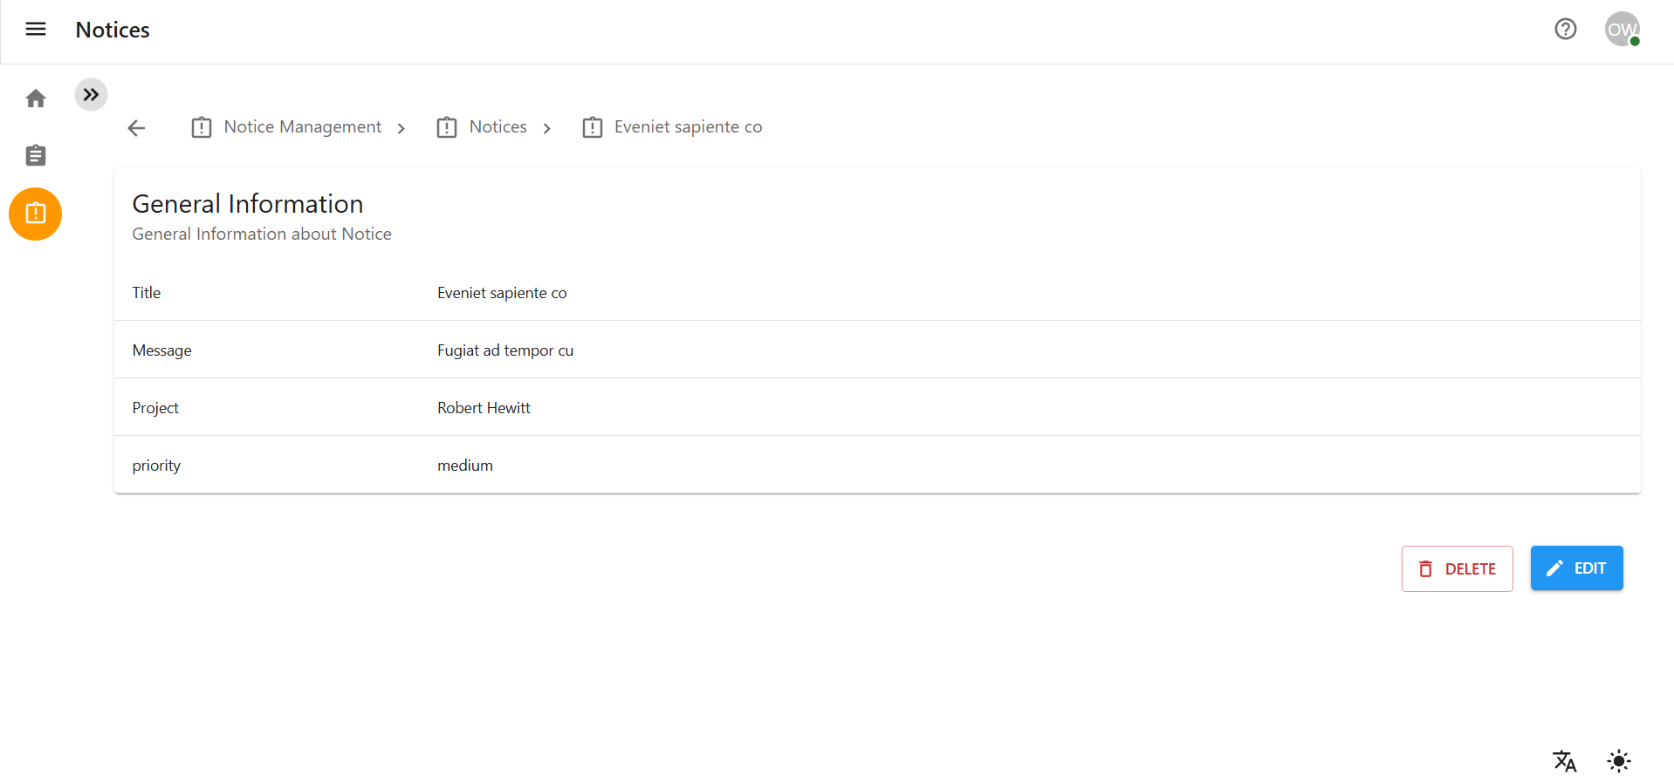Click the help question mark icon
The height and width of the screenshot is (782, 1674).
pos(1565,30)
